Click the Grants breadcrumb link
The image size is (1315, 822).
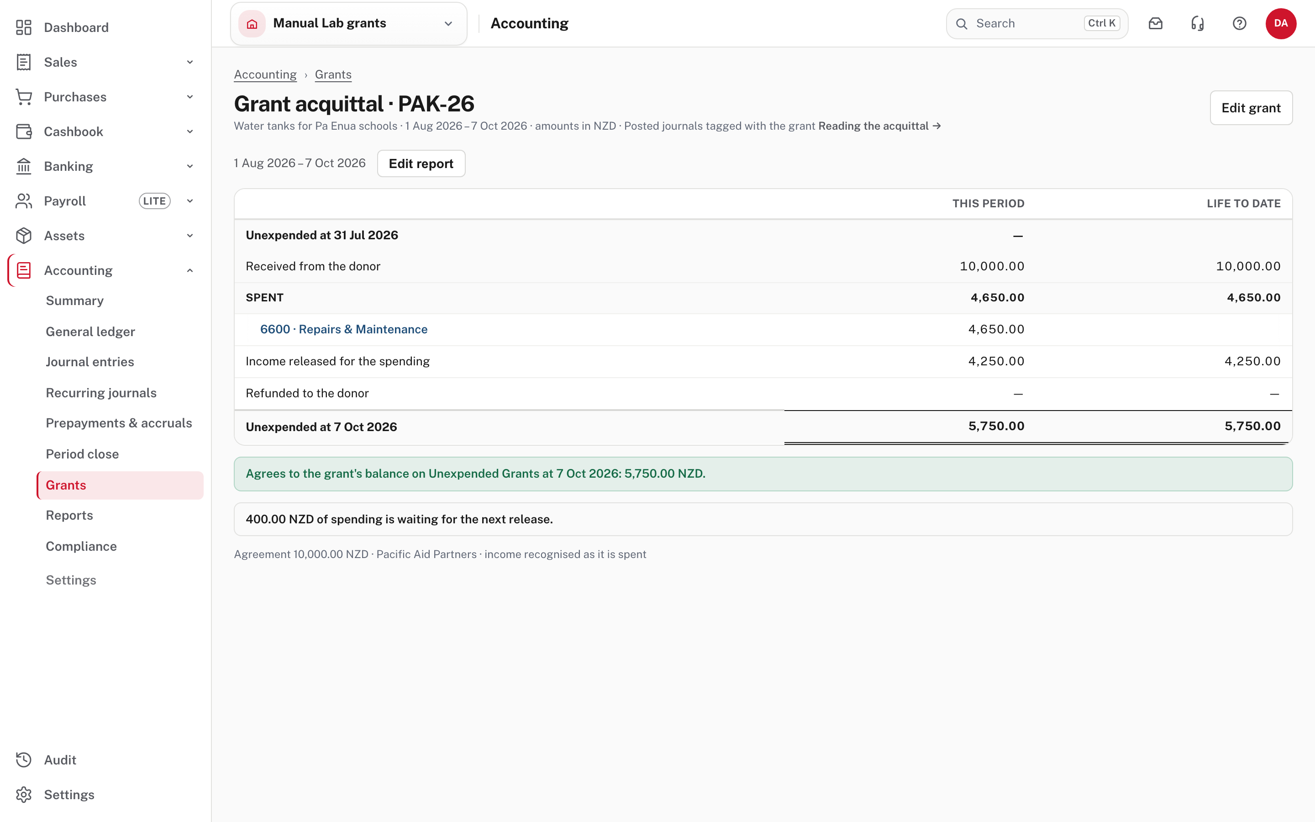click(x=333, y=74)
